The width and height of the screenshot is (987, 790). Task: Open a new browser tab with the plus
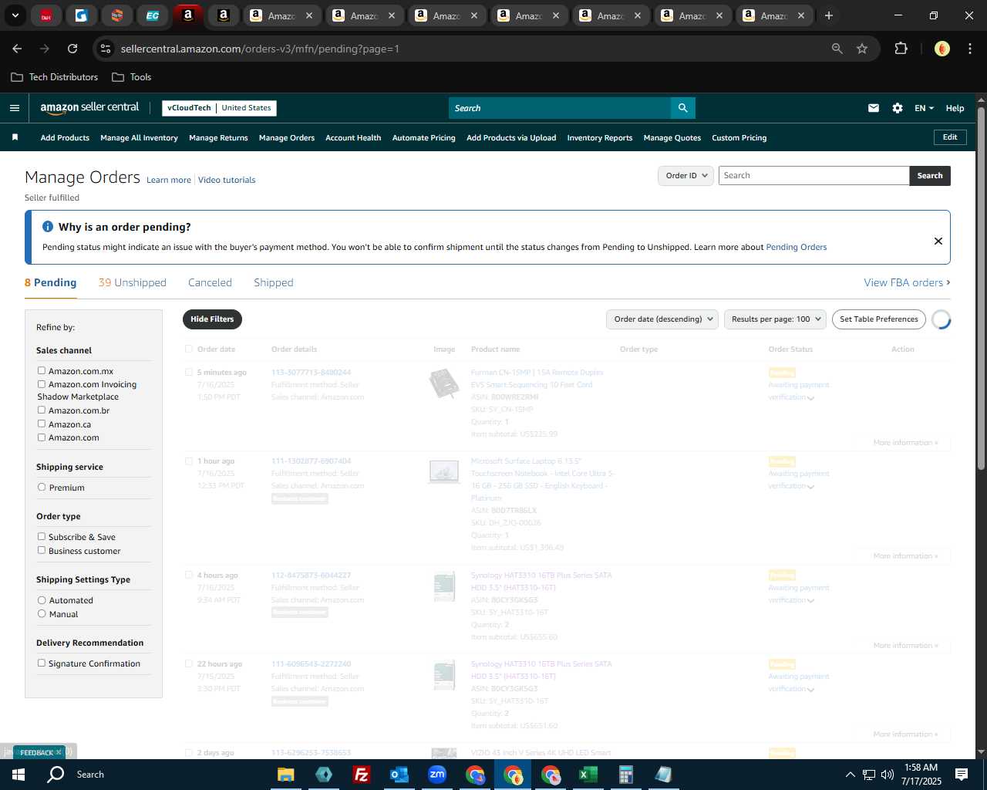tap(829, 15)
